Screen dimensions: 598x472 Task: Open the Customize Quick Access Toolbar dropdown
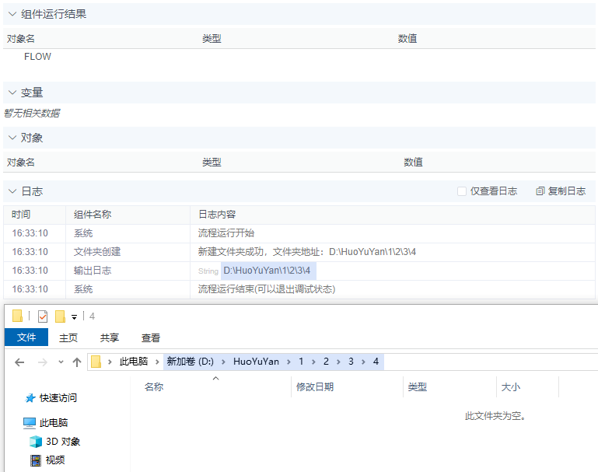point(74,316)
